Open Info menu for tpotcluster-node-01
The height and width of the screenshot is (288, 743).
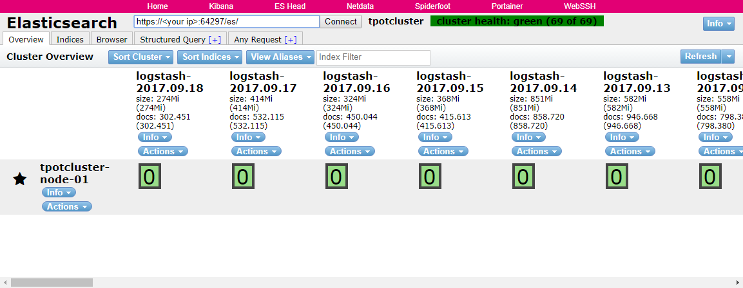click(x=58, y=193)
